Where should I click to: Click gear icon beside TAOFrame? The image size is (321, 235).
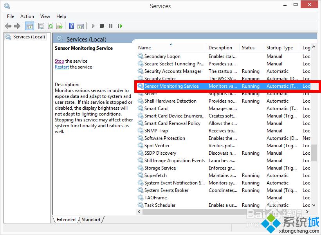pyautogui.click(x=141, y=197)
